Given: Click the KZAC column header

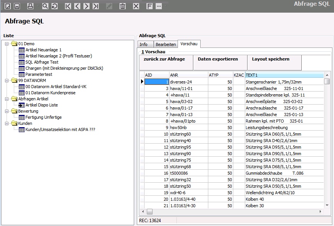Looking at the screenshot, I should (239, 75).
